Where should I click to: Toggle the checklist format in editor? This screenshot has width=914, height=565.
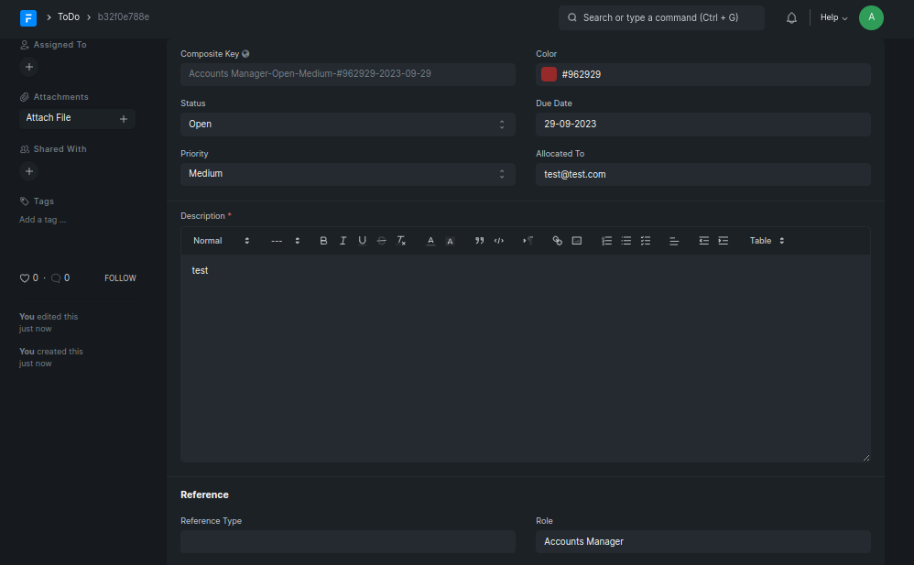tap(646, 241)
